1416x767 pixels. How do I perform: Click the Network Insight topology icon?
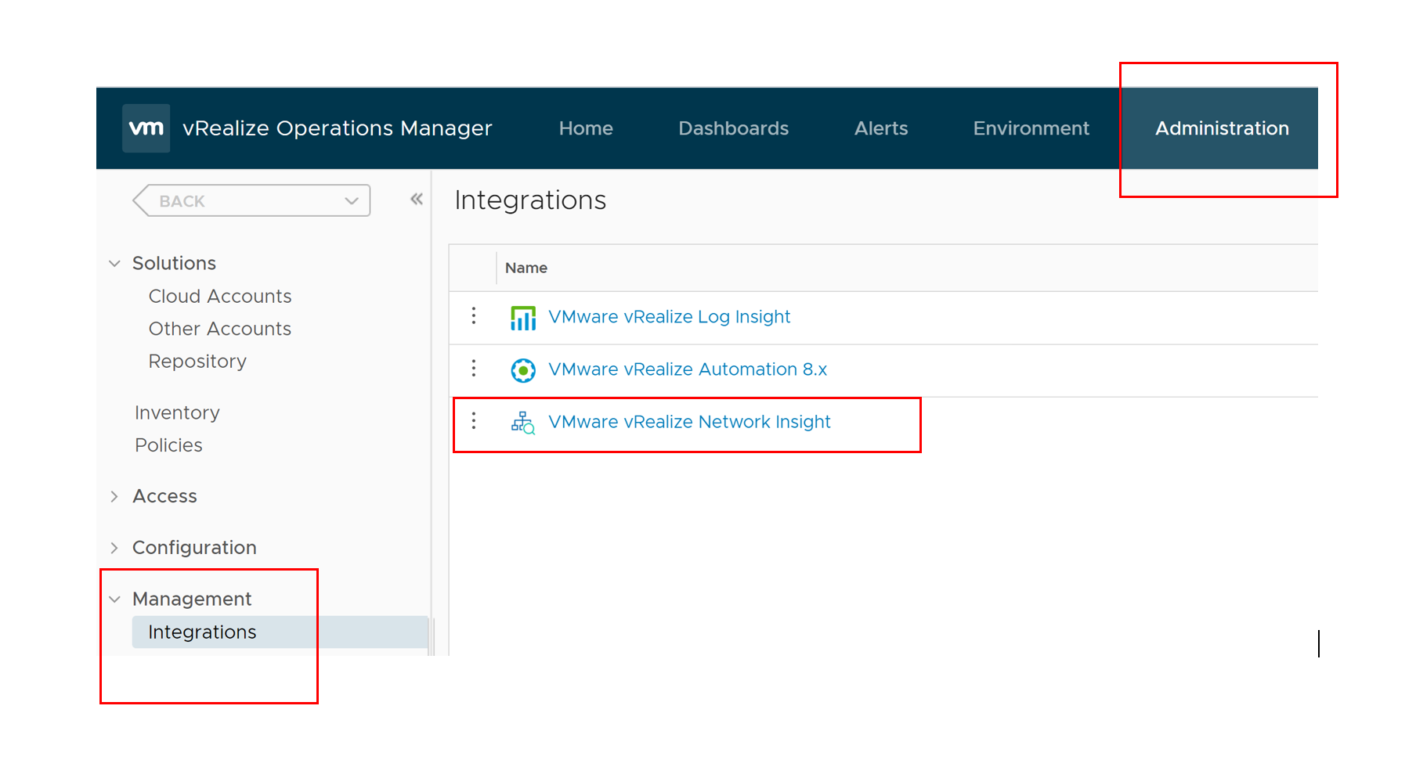(x=523, y=423)
